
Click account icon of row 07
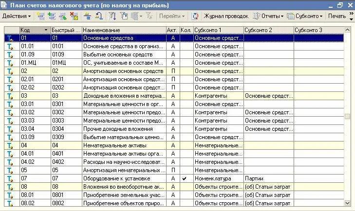10,178
